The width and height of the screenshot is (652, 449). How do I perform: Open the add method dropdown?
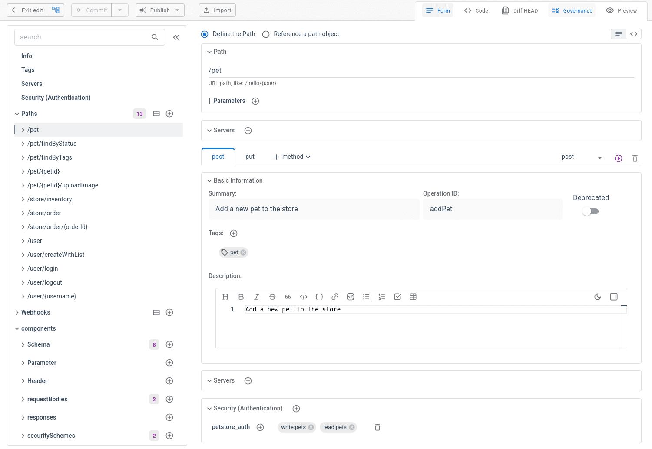pyautogui.click(x=292, y=157)
